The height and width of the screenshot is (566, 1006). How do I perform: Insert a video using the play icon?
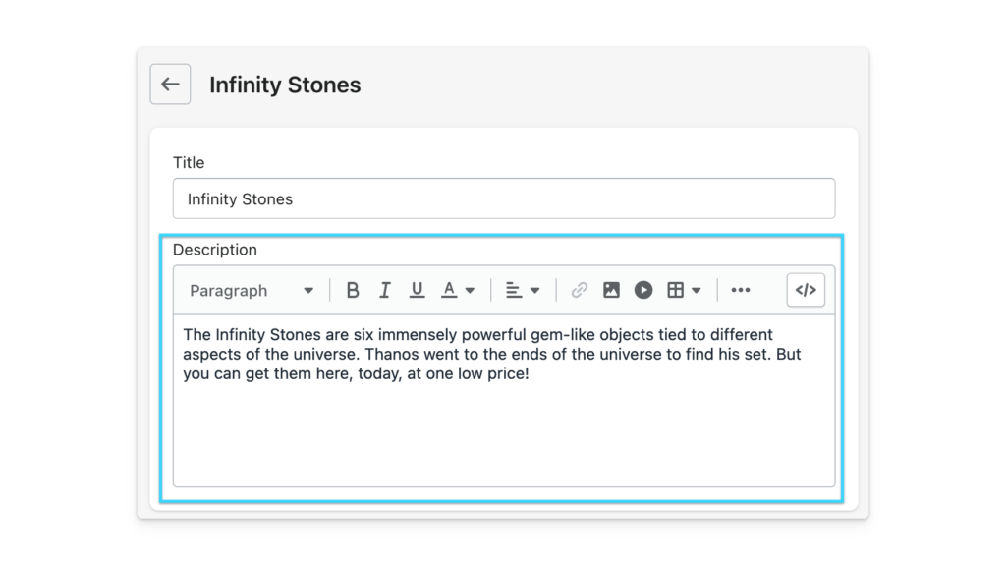click(x=643, y=290)
